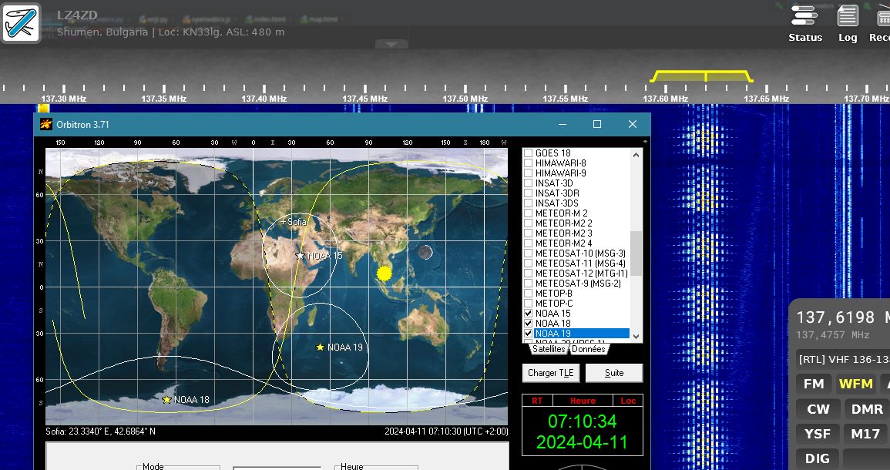Click the NOAA 19 star marker on map

320,347
